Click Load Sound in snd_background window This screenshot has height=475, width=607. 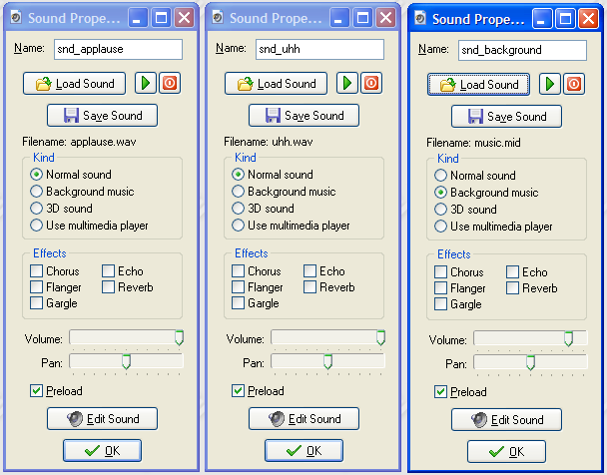[479, 85]
